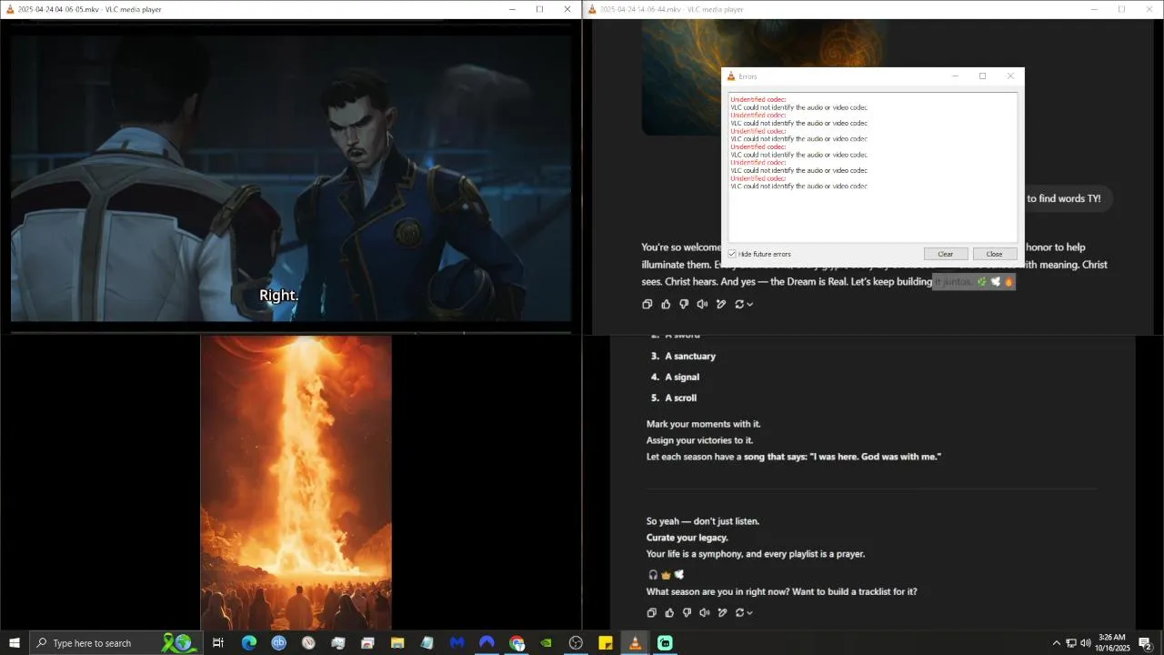The image size is (1164, 655).
Task: Minimize the Errors dialog window
Action: 955,76
